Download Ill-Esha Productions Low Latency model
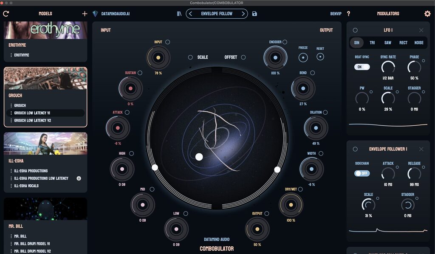This screenshot has height=254, width=435. click(79, 178)
